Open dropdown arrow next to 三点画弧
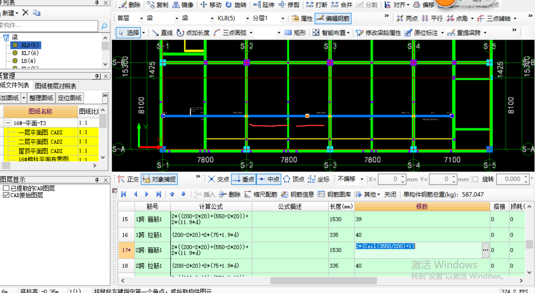Image resolution: width=535 pixels, height=293 pixels. [251, 33]
